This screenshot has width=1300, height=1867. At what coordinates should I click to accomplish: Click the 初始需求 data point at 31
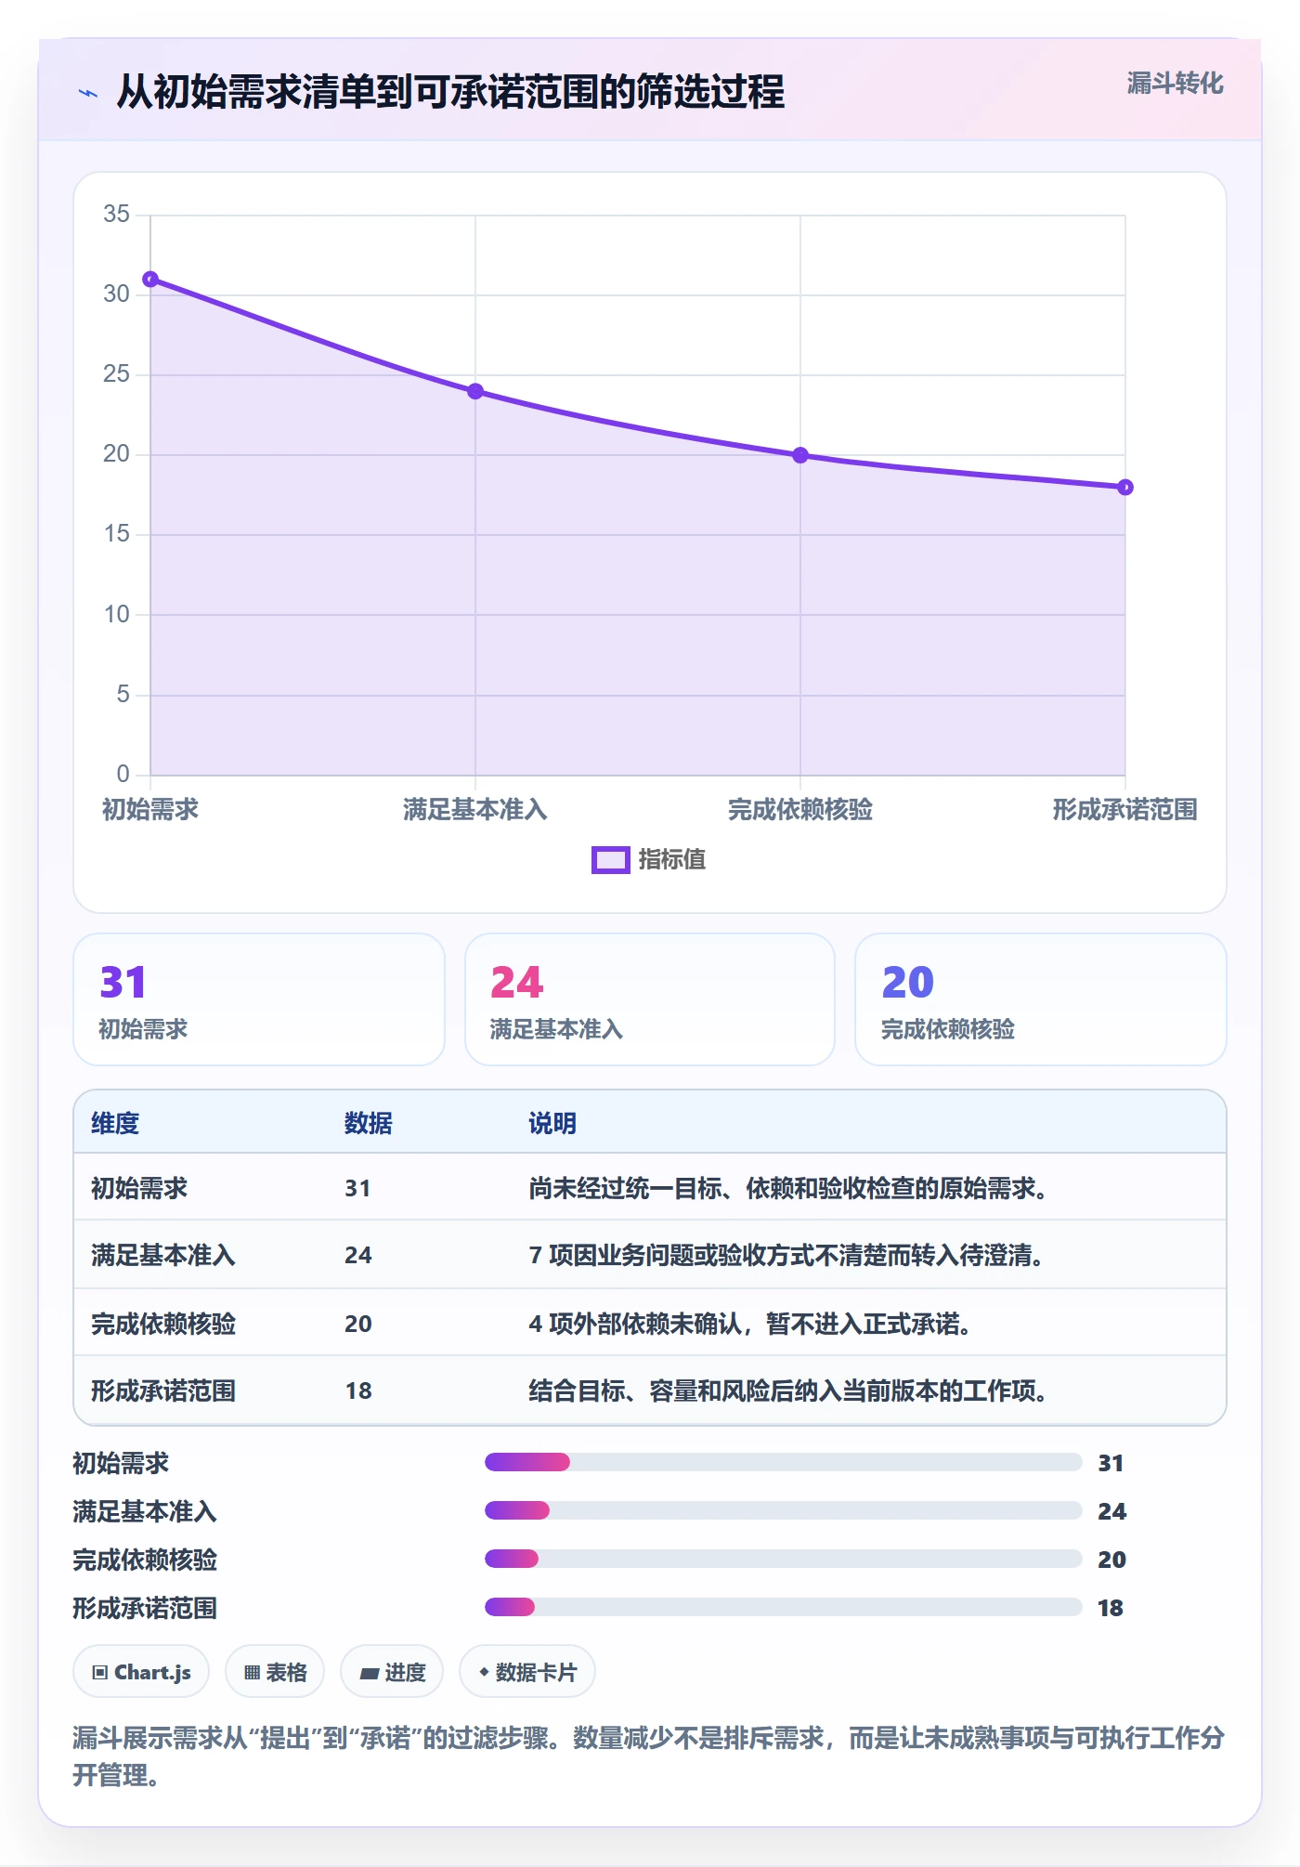click(x=150, y=280)
